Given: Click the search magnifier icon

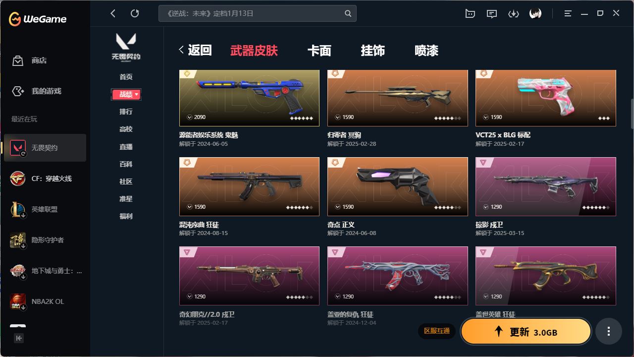Looking at the screenshot, I should click(x=348, y=13).
